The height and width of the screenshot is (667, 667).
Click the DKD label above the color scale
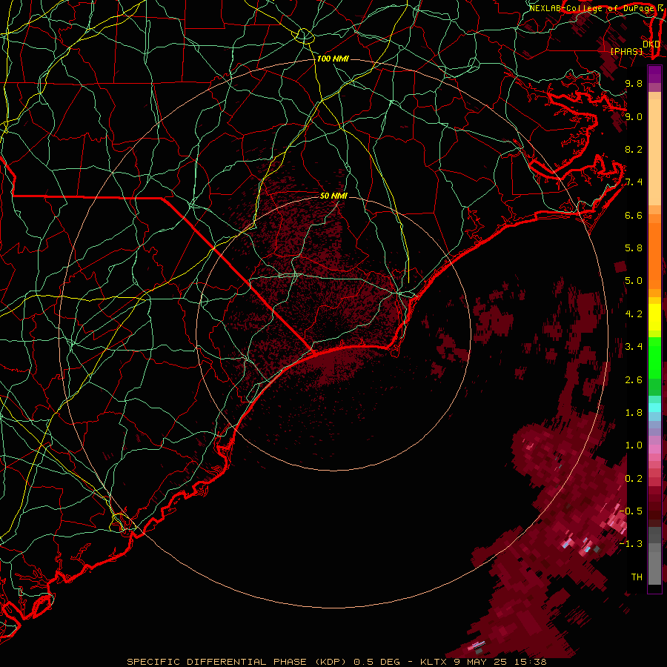(651, 44)
